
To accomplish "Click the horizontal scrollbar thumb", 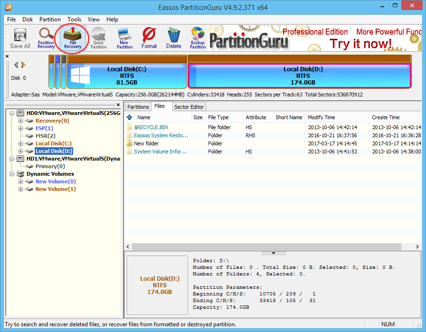I will [266, 247].
